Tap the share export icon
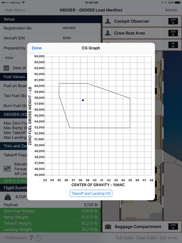The height and width of the screenshot is (243, 182). [38, 237]
